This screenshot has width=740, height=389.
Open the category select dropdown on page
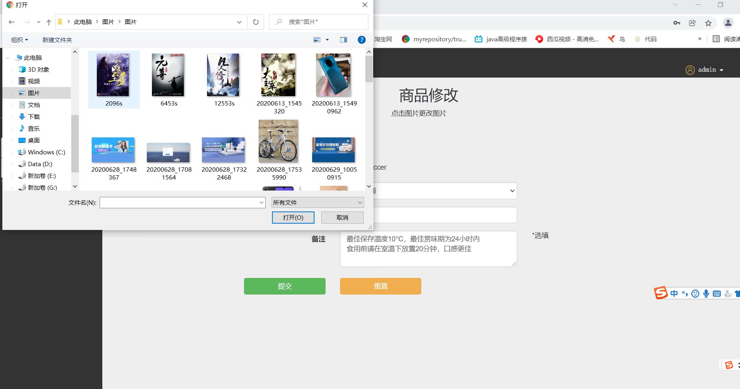click(x=445, y=191)
